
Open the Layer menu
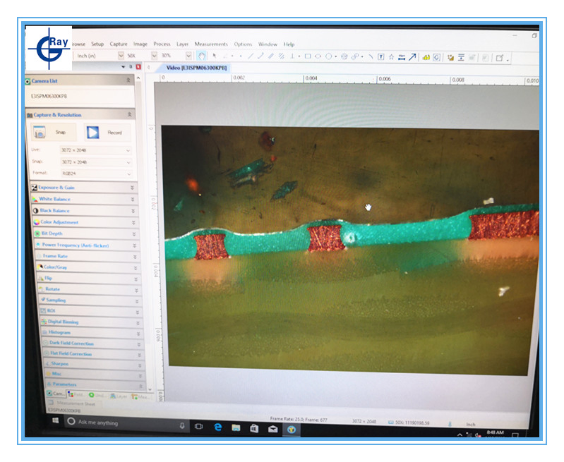coord(182,44)
